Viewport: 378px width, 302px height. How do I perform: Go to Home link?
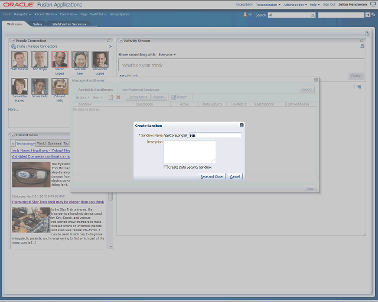click(x=7, y=14)
